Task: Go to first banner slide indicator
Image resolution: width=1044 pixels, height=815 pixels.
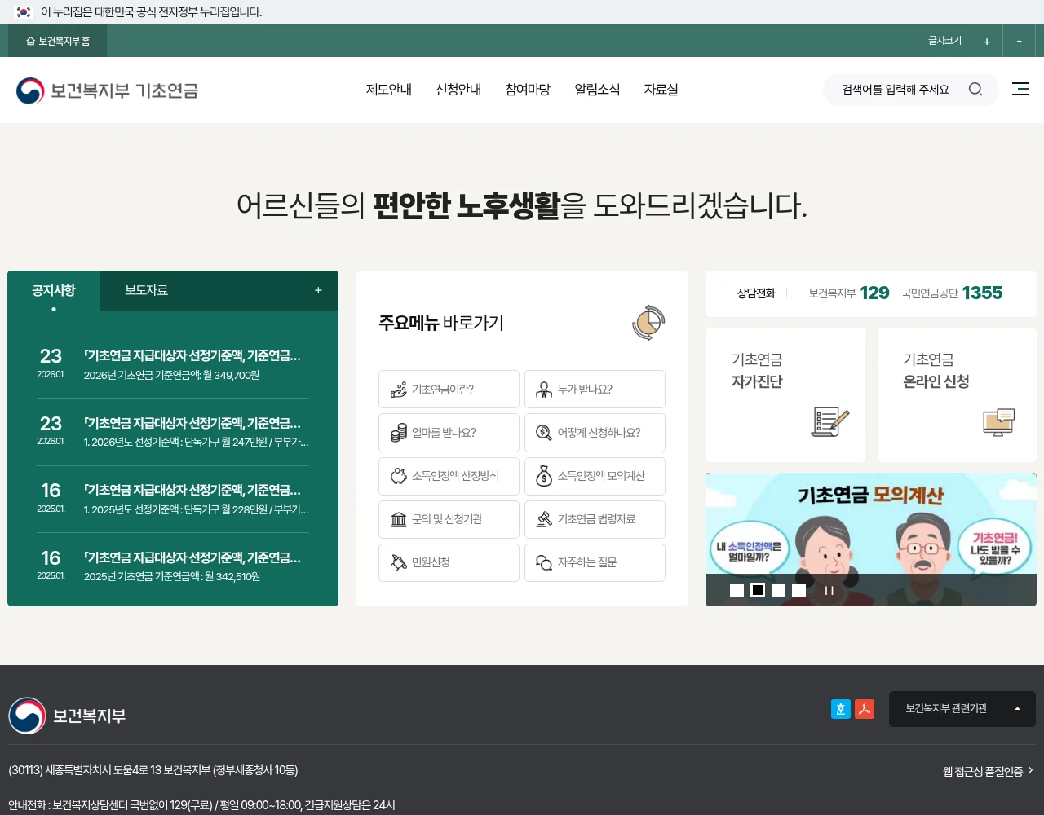Action: pos(737,590)
